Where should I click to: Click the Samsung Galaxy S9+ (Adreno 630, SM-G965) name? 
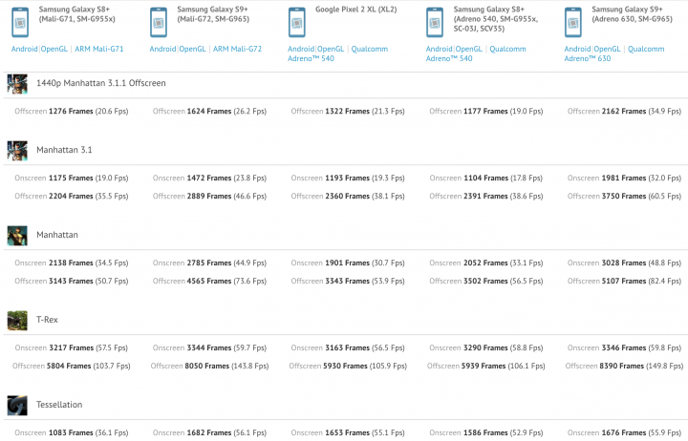pos(632,14)
